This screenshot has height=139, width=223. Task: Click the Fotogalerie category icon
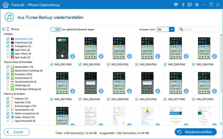[12, 46]
